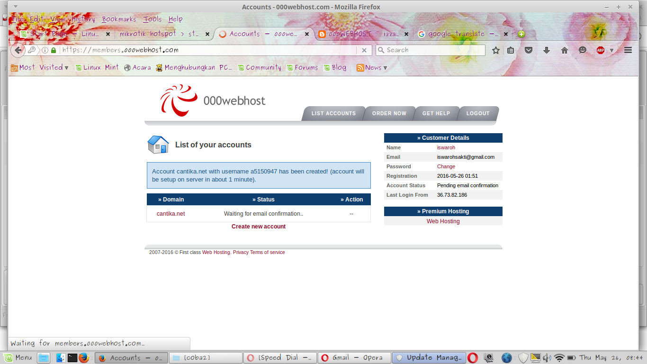
Task: Show bookmarks sidebar via clipboard icon
Action: pos(511,50)
